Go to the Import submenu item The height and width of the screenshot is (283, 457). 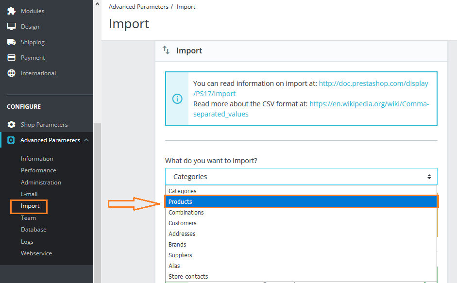click(x=30, y=206)
